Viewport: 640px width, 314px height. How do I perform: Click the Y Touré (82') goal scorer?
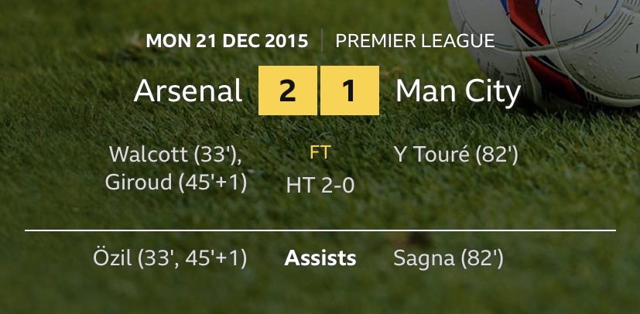point(456,155)
